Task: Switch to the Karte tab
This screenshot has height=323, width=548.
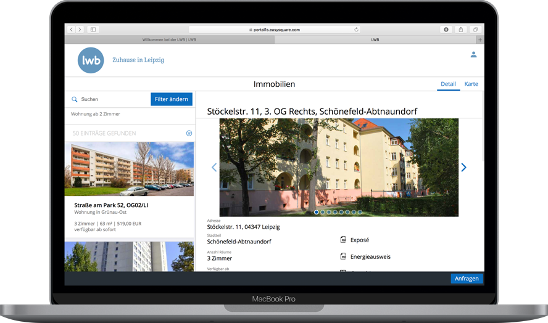Action: (x=471, y=84)
